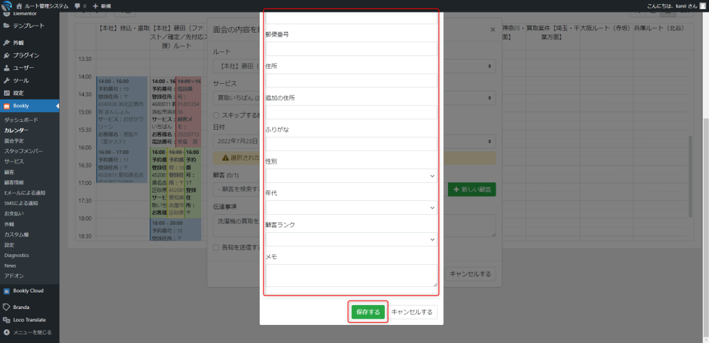
Task: Collapse the sidebar with メニューを閉じる
Action: [x=31, y=333]
